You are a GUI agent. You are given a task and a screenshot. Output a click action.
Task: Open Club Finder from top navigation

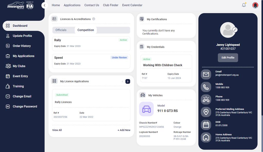(x=111, y=5)
